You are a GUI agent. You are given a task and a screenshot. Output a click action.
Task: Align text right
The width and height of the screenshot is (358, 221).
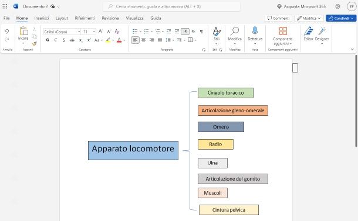(x=151, y=40)
